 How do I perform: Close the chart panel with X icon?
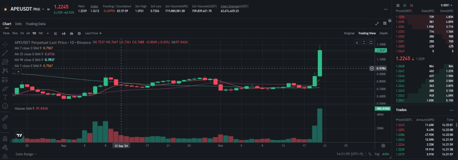(x=390, y=20)
